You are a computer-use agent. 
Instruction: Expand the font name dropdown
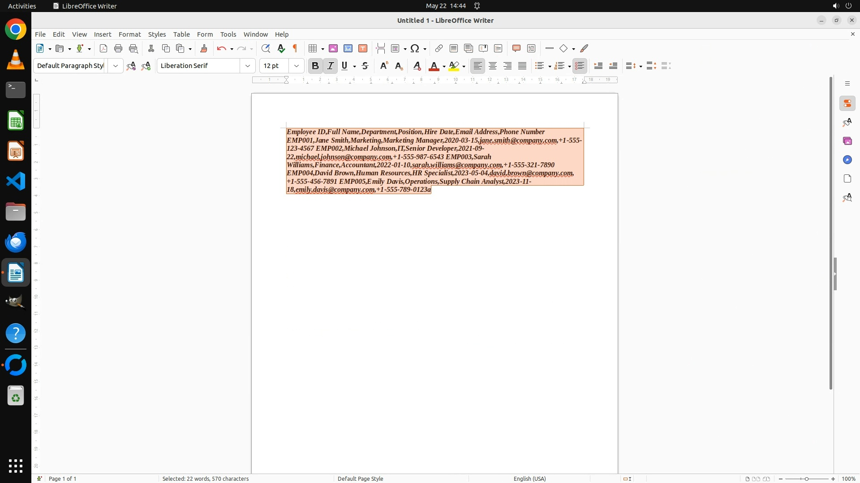(248, 66)
